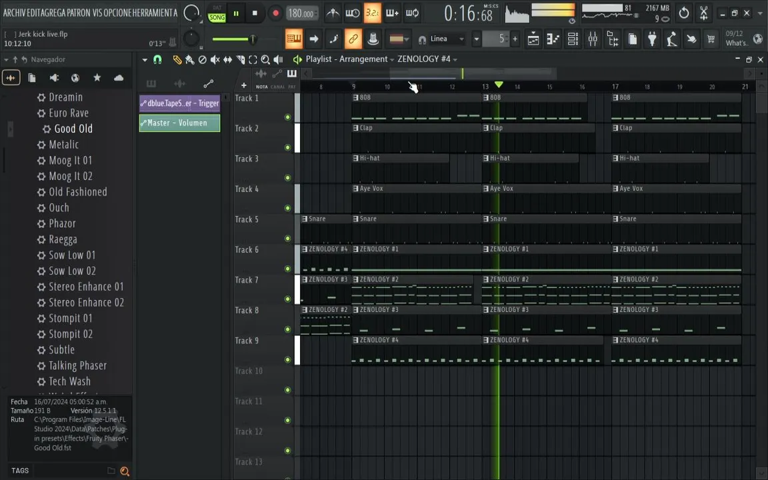Open the Channel rack icon
Image resolution: width=768 pixels, height=480 pixels.
click(573, 39)
